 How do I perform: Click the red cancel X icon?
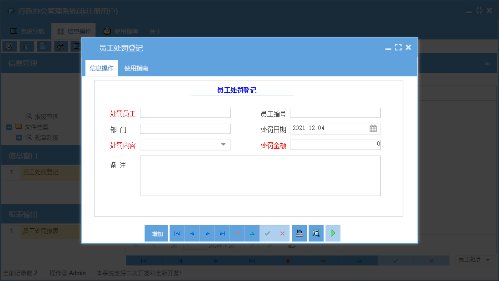282,233
